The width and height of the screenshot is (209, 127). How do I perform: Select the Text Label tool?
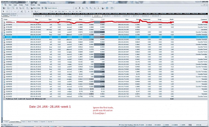click(x=32, y=11)
